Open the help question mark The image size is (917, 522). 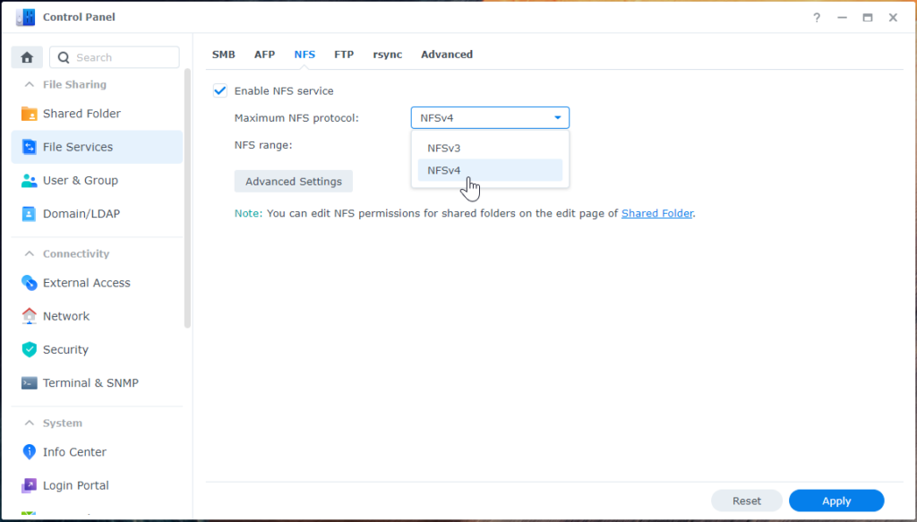816,17
